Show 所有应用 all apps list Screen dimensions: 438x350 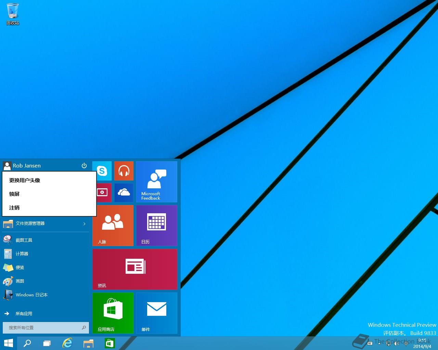coord(46,313)
